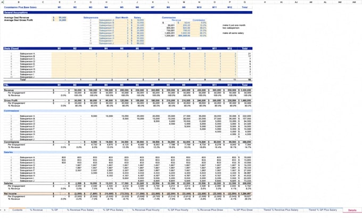
Task: Select column L header
Action: [x=168, y=2]
